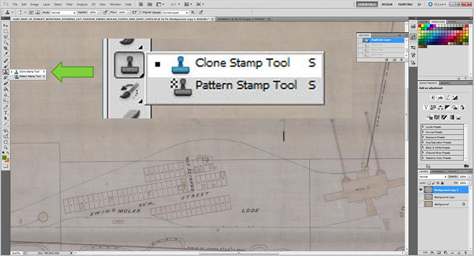The height and width of the screenshot is (256, 474).
Task: Toggle the Aligned checkbox
Action: (142, 12)
